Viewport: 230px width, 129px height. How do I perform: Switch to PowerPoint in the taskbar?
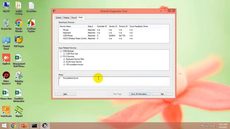point(24,126)
